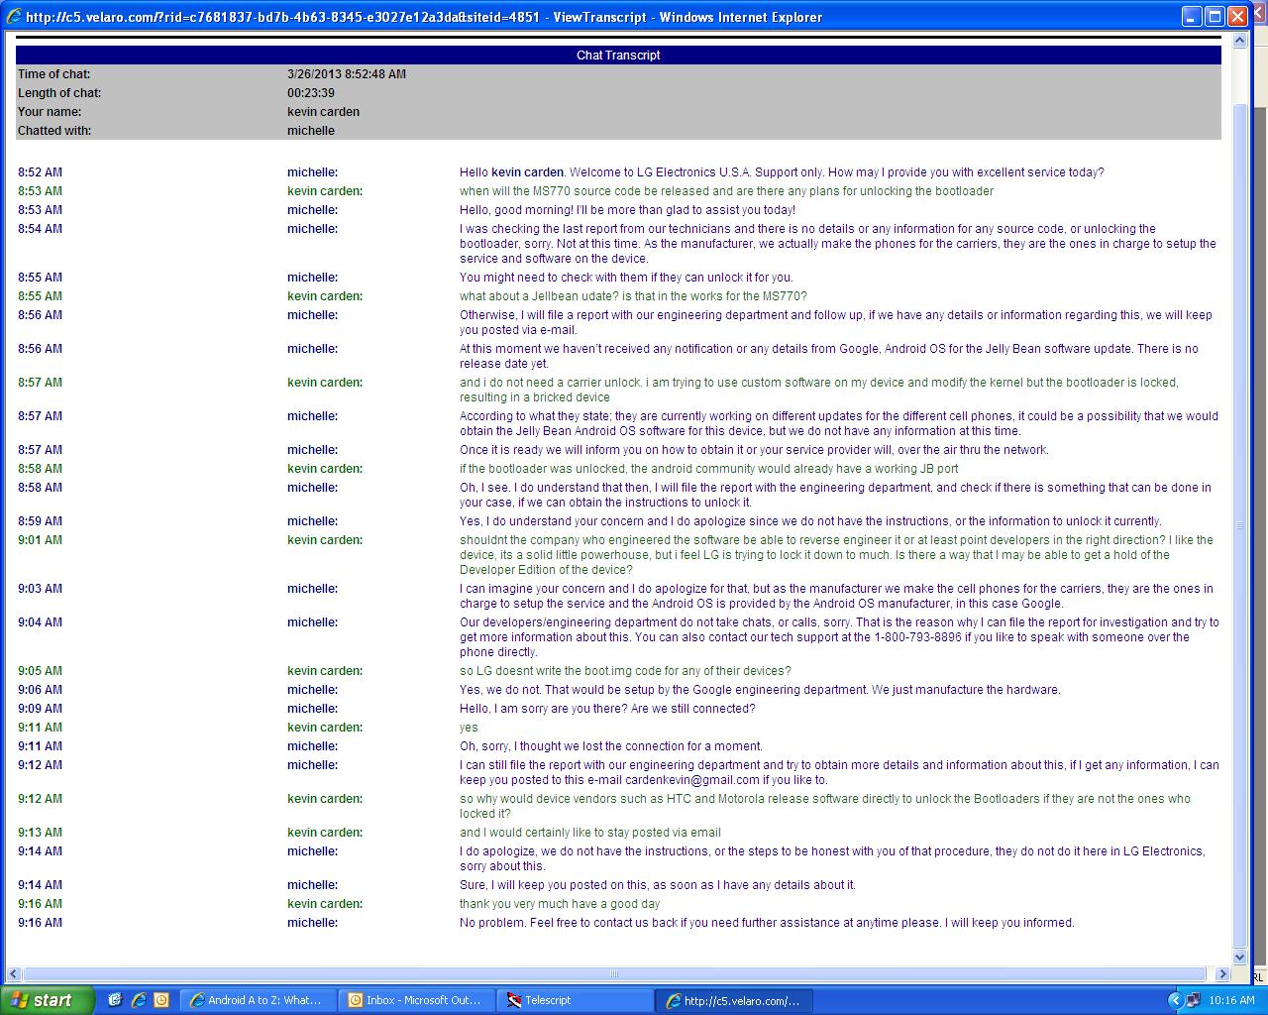The height and width of the screenshot is (1015, 1268).
Task: Click the horizontal scrollbar thumb
Action: (x=614, y=974)
